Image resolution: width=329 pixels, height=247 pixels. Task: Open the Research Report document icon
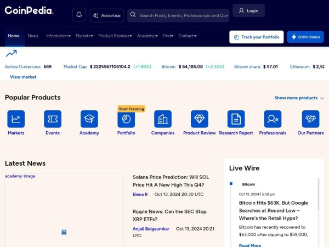(x=236, y=119)
